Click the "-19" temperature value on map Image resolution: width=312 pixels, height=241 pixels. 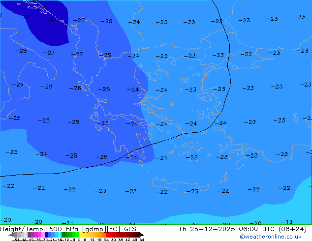(x=286, y=221)
